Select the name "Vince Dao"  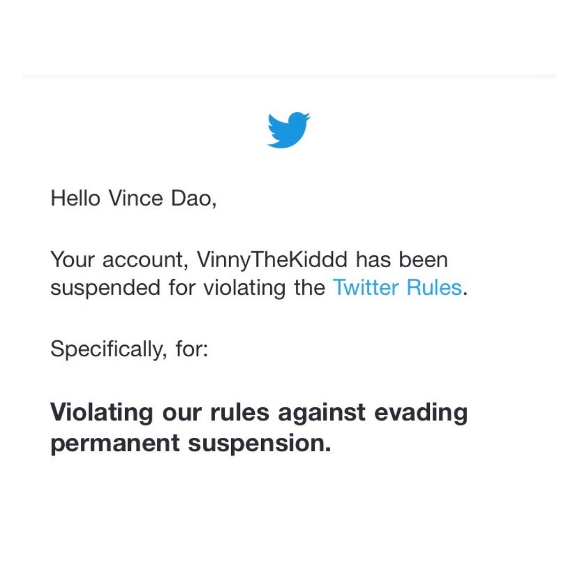[x=162, y=199]
